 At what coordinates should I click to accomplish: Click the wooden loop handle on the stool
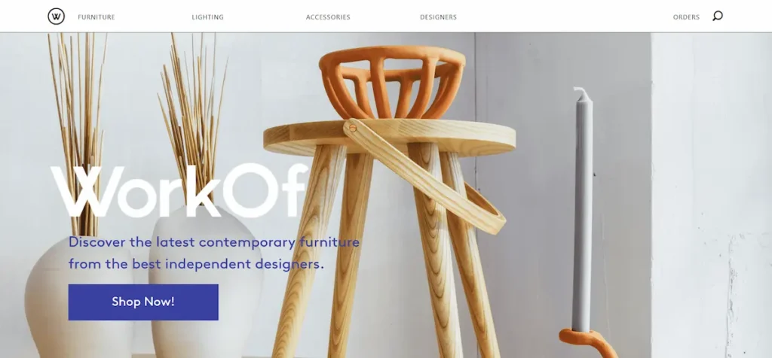[x=426, y=175]
